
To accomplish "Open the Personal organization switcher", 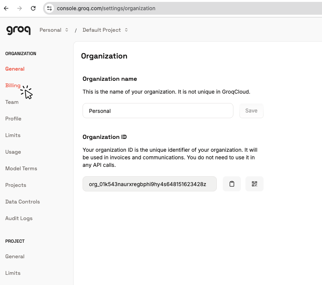I will tap(54, 30).
